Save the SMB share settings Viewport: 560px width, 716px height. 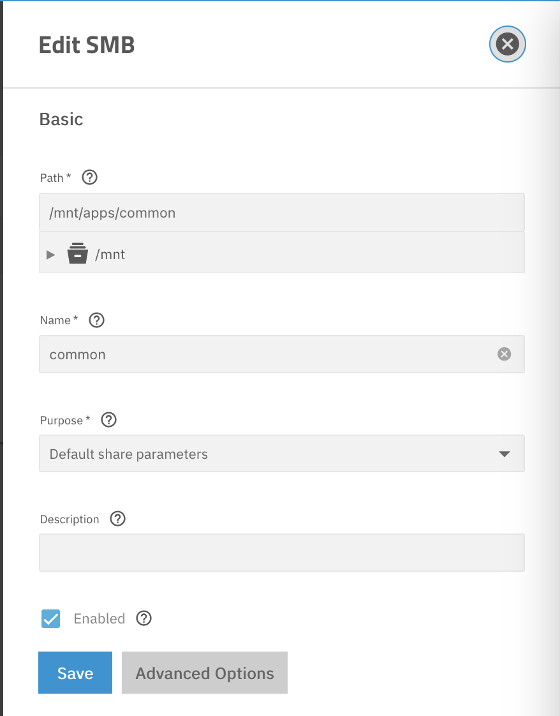[x=75, y=673]
